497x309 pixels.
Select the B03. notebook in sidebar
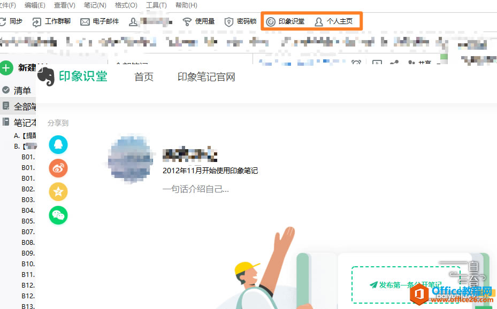click(28, 200)
